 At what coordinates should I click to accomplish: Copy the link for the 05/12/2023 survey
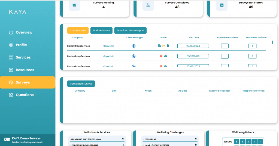point(108,56)
